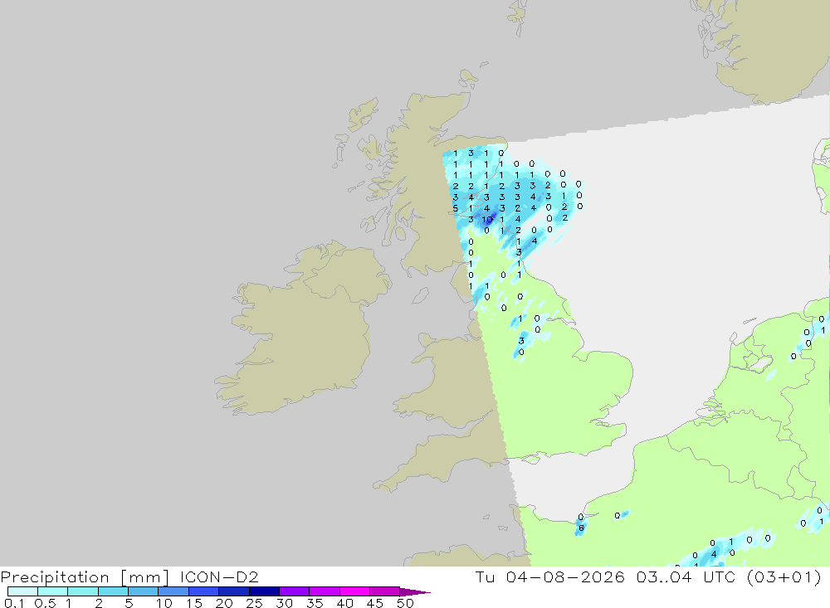Screen dimensions: 830x608
Task: Pick the 15–20 mm legend swatch
Action: pyautogui.click(x=204, y=591)
